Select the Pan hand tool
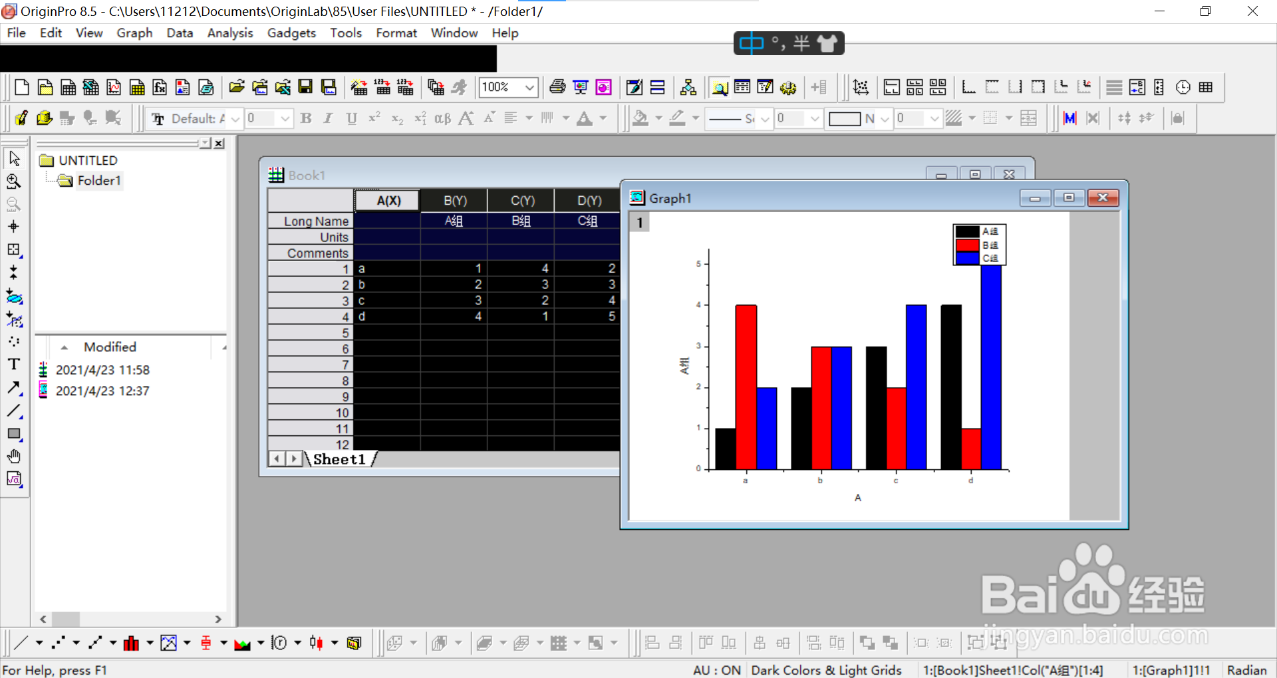The height and width of the screenshot is (678, 1277). click(x=14, y=456)
